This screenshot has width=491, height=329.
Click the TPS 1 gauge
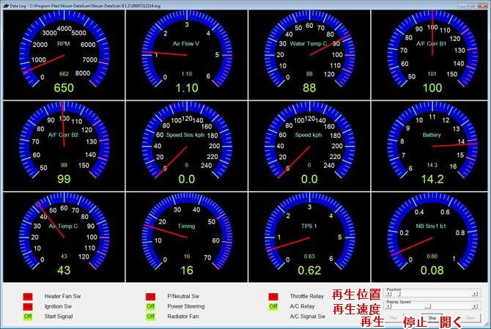pyautogui.click(x=309, y=235)
